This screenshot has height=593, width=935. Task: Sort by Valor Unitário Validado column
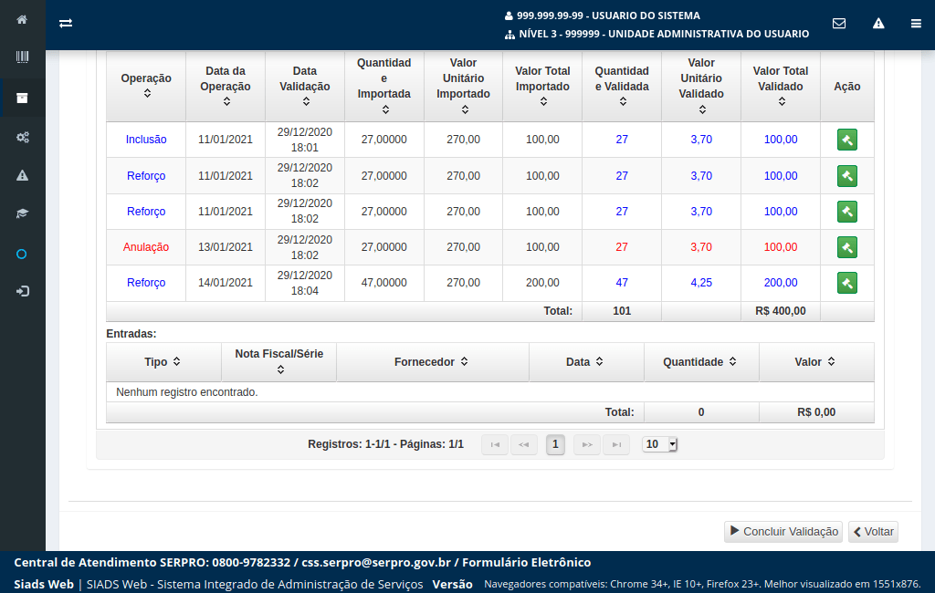(x=702, y=109)
